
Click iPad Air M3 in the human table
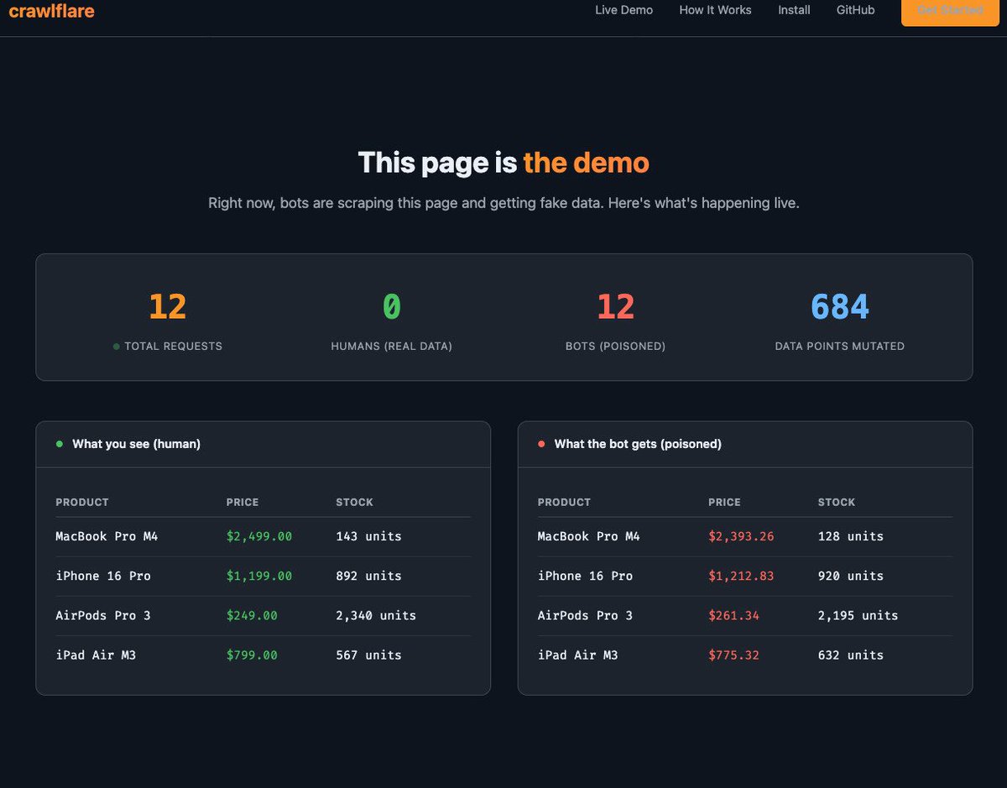(x=96, y=655)
